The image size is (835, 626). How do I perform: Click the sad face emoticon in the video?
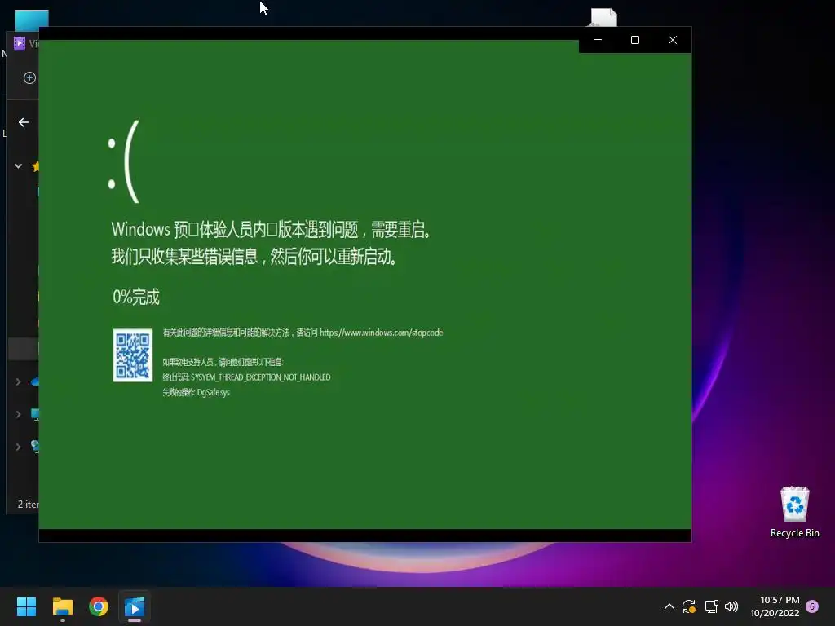tap(124, 161)
